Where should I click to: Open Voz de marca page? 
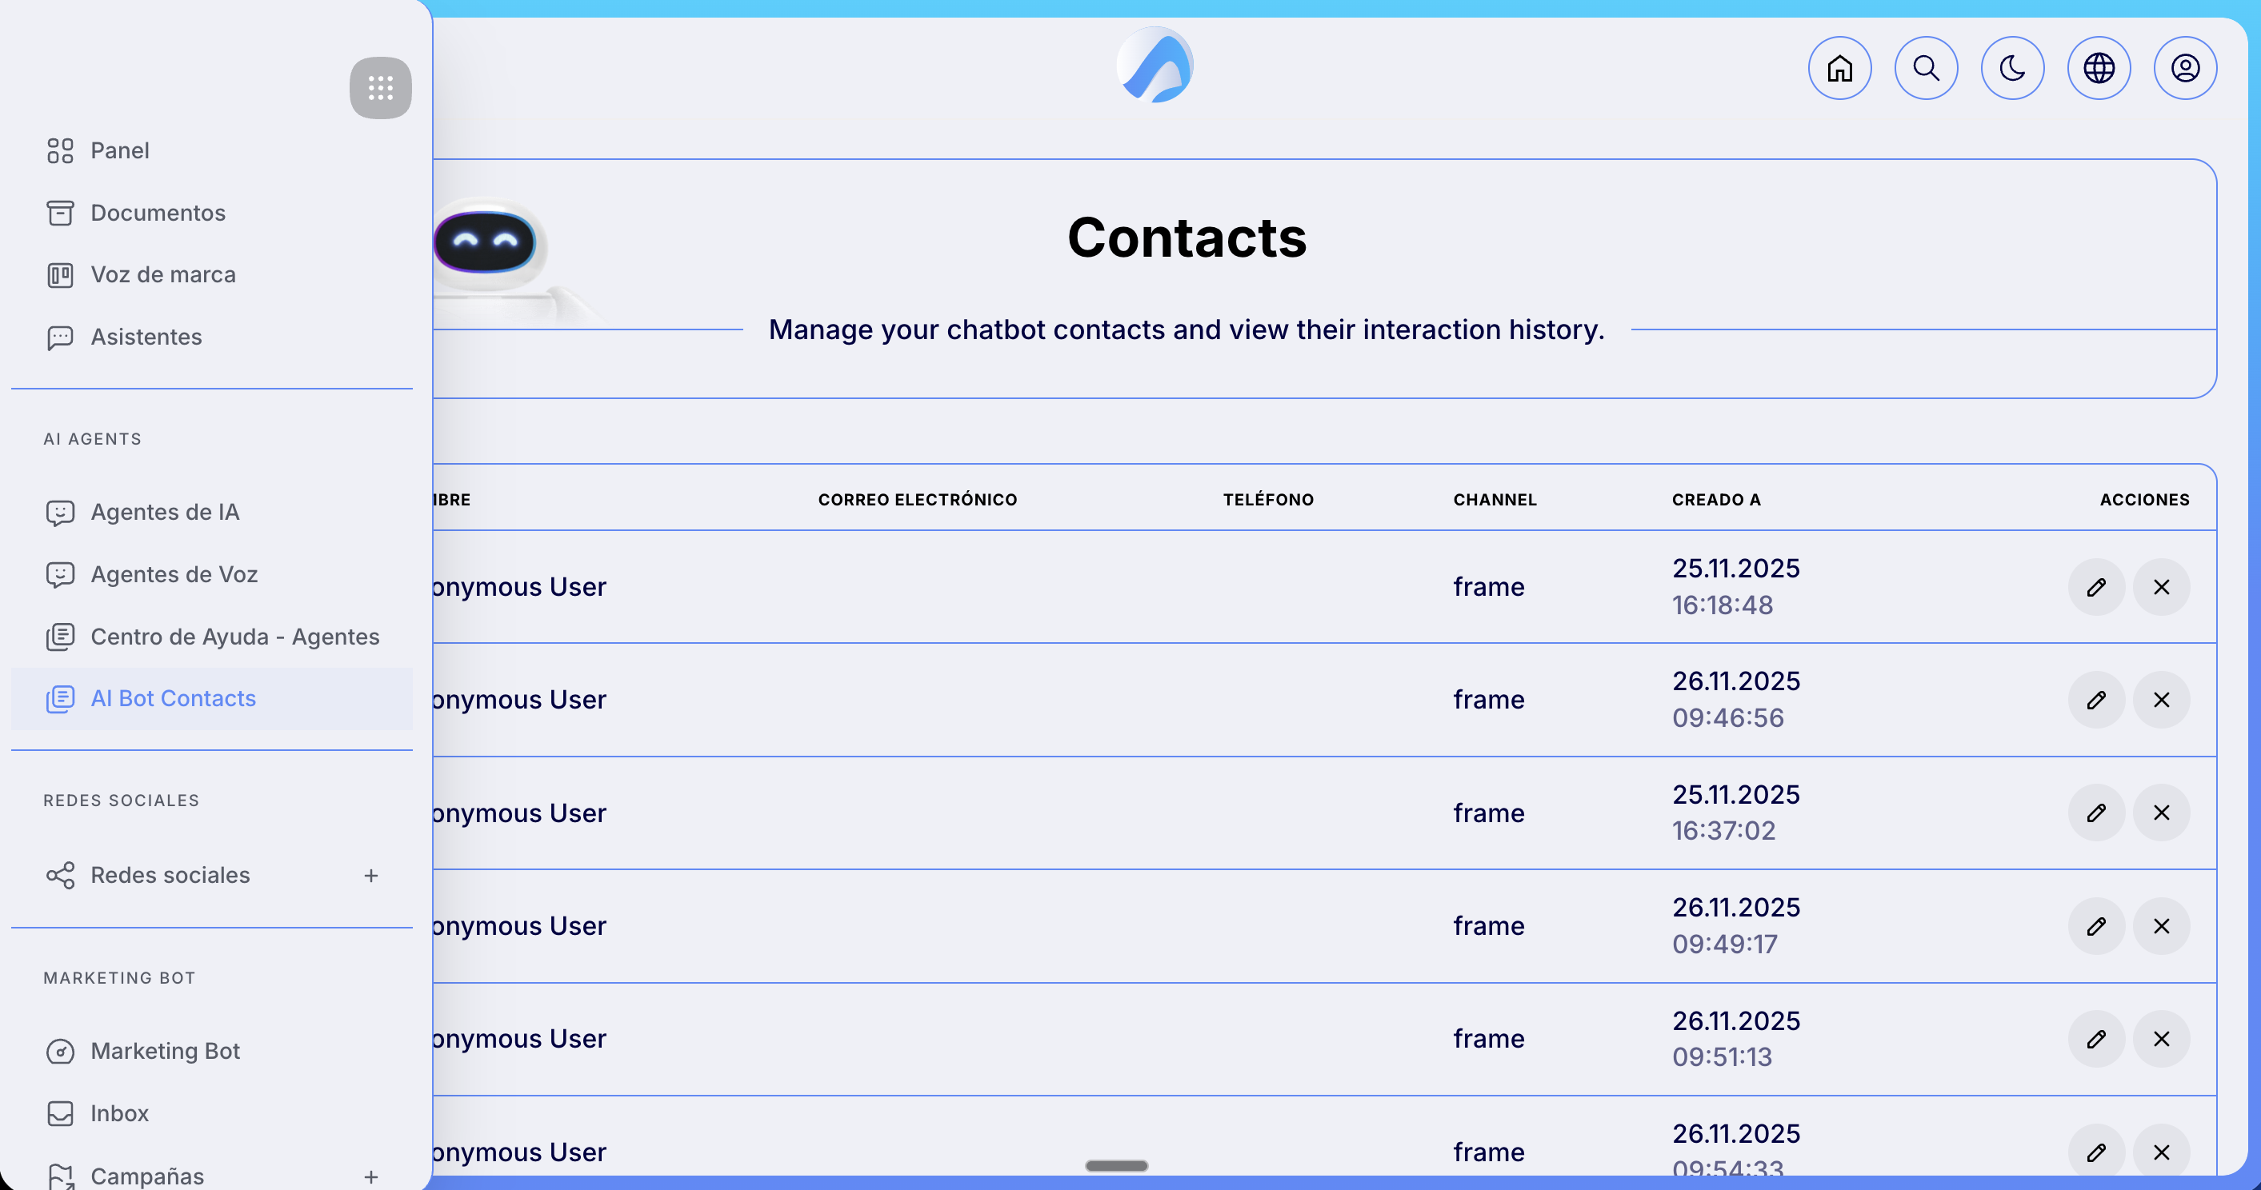click(163, 274)
